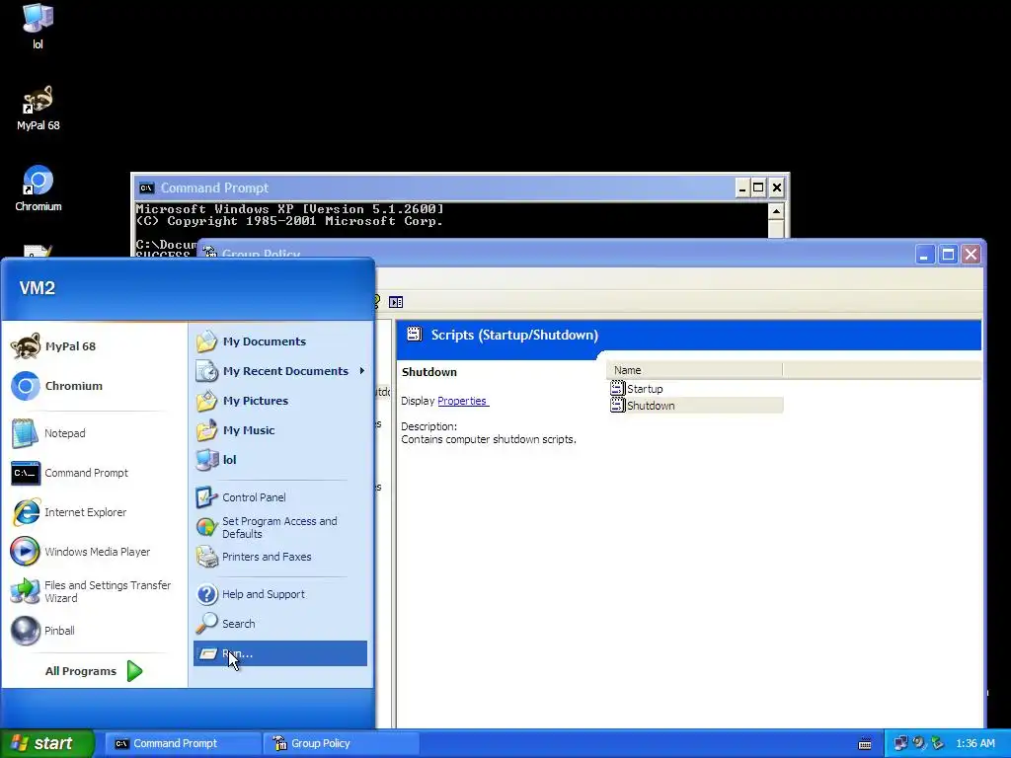Open Notepad in Start menu
The image size is (1011, 758).
coord(94,433)
